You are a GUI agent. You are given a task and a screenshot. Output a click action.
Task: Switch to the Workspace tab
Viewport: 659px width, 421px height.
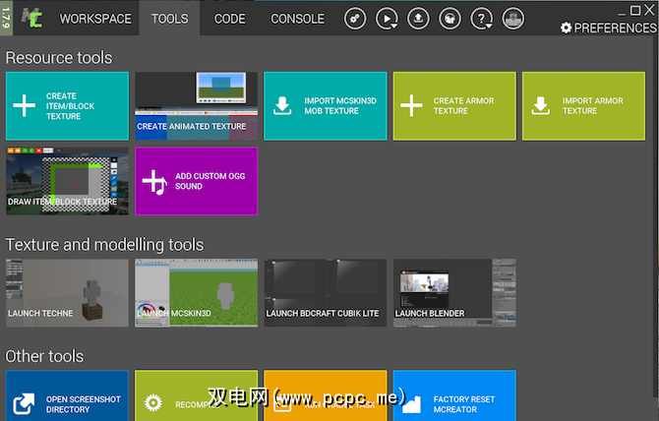95,19
